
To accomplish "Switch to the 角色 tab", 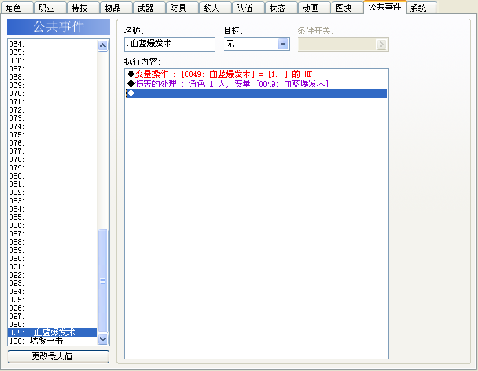I will (17, 8).
